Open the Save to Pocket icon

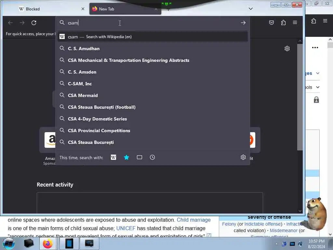coord(272,22)
